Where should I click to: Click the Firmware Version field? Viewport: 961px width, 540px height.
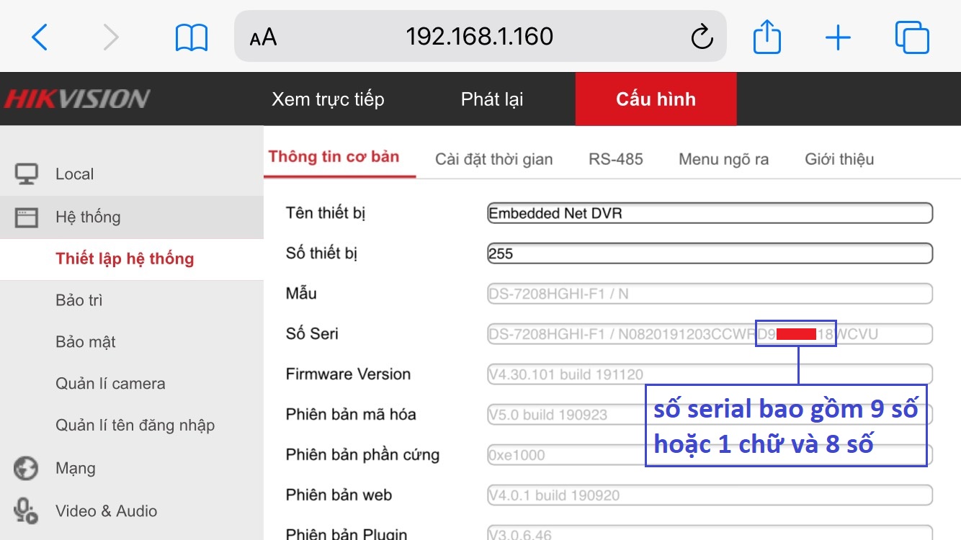[x=710, y=374]
